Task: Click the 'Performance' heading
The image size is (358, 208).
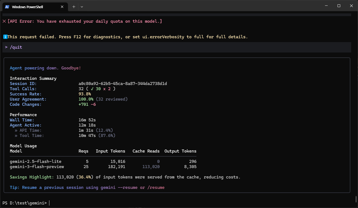Action: click(x=23, y=115)
